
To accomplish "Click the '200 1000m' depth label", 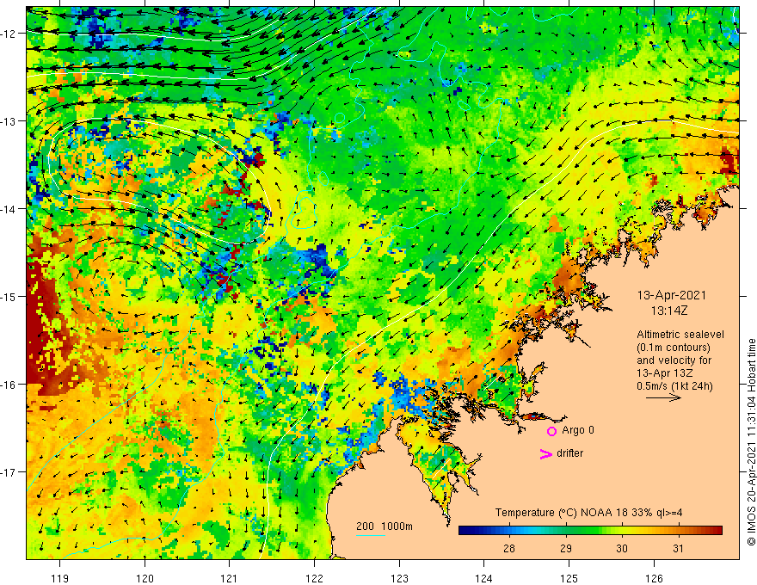I will coord(385,526).
